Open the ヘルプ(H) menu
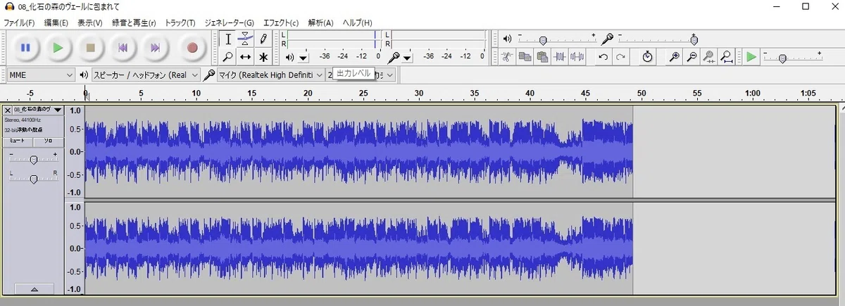 point(357,23)
